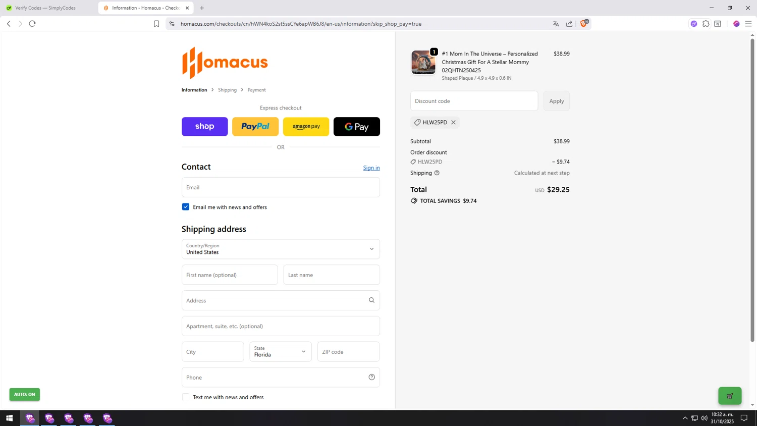Select the Information breadcrumb step
This screenshot has height=426, width=757.
pyautogui.click(x=194, y=90)
